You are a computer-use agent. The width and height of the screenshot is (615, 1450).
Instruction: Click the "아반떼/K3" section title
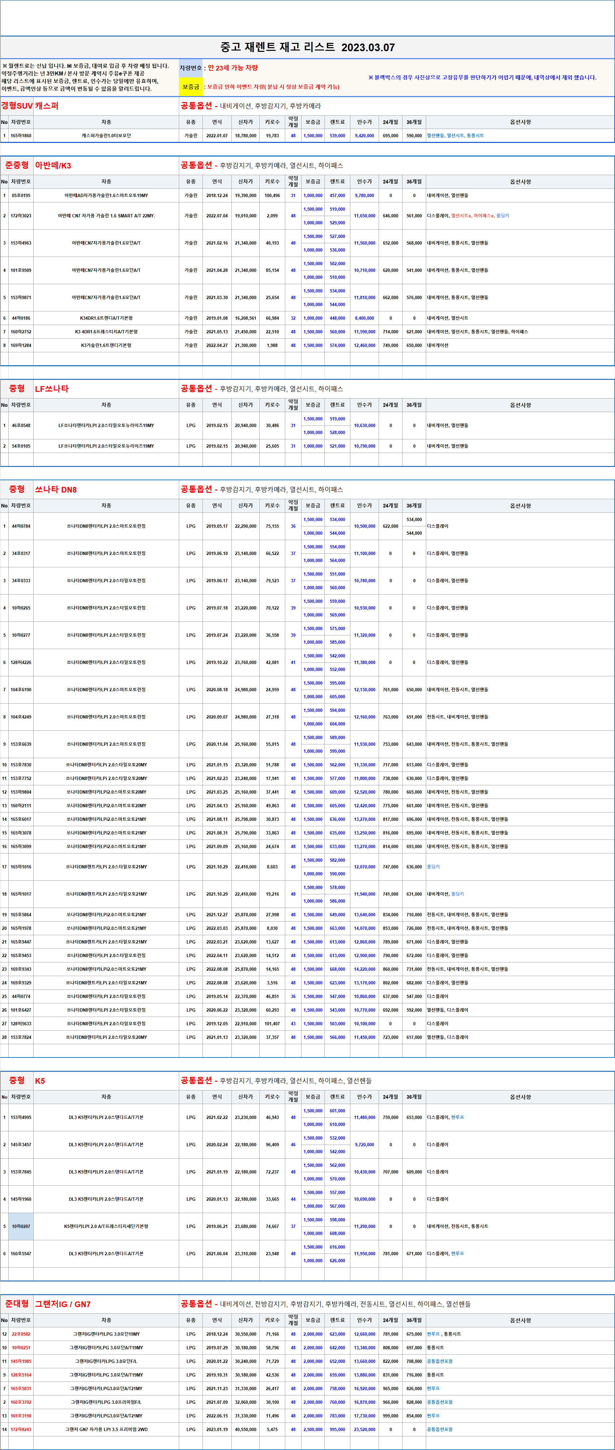point(53,166)
